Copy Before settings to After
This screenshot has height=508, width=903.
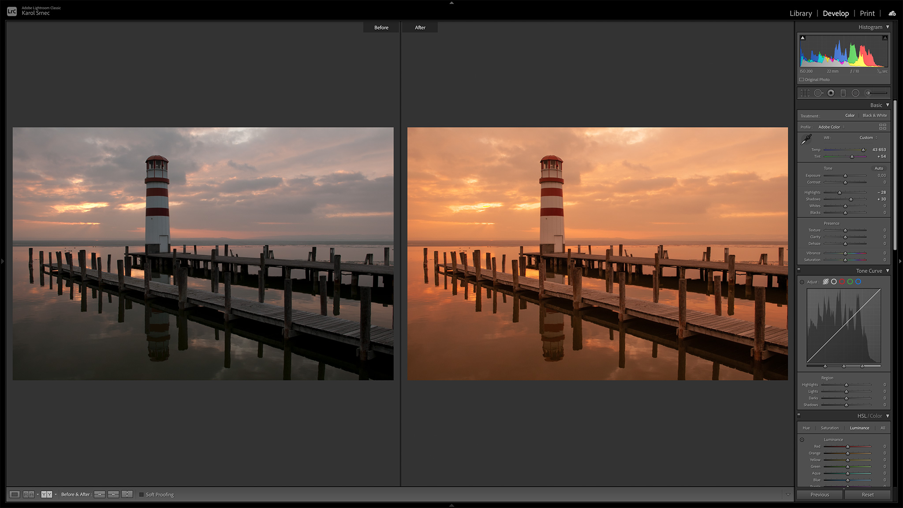100,494
